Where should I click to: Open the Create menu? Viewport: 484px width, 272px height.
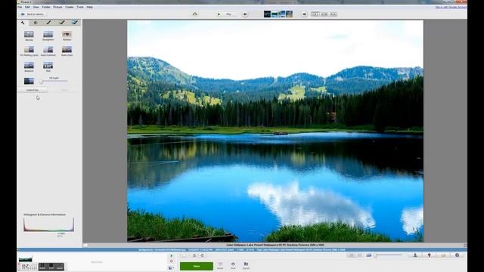point(70,7)
